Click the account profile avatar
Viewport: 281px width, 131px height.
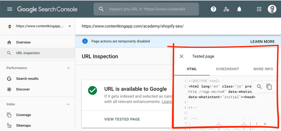[272, 9]
